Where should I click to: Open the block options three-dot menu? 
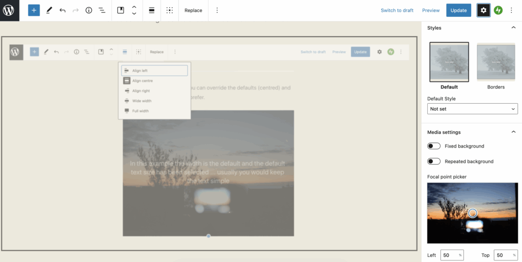[x=217, y=10]
